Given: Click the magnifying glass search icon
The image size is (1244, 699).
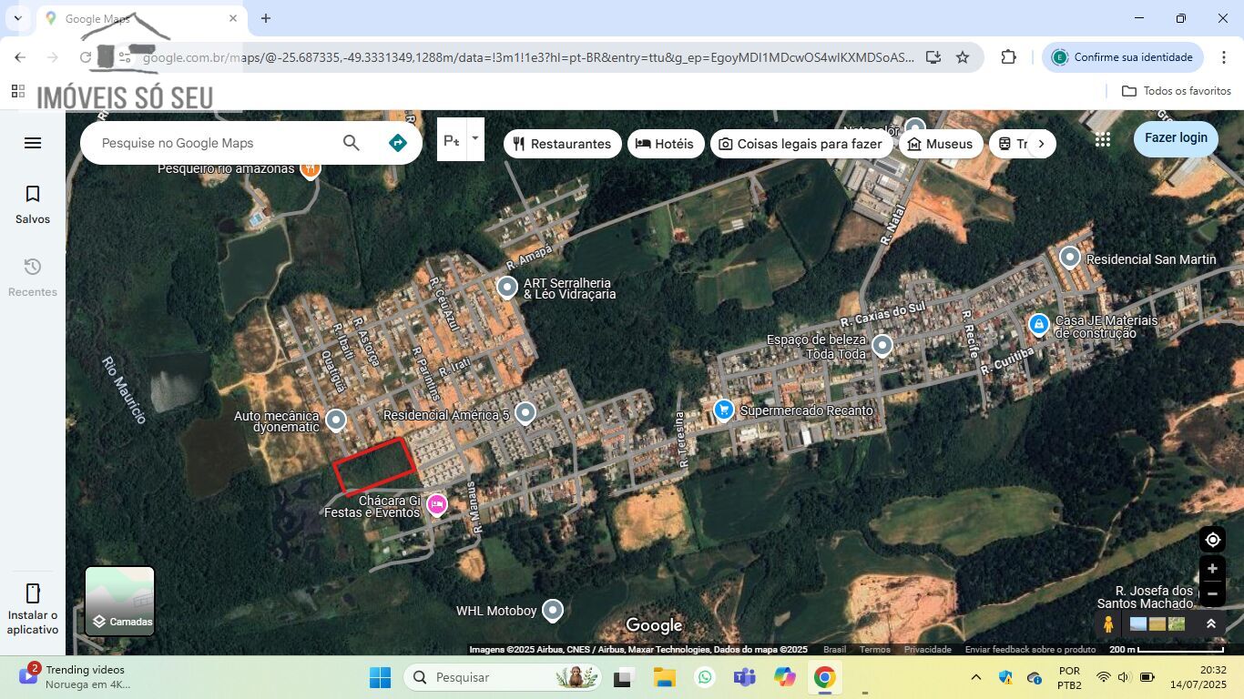Looking at the screenshot, I should (351, 143).
